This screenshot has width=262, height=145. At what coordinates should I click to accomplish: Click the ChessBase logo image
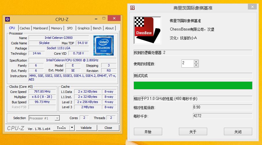click(x=147, y=30)
